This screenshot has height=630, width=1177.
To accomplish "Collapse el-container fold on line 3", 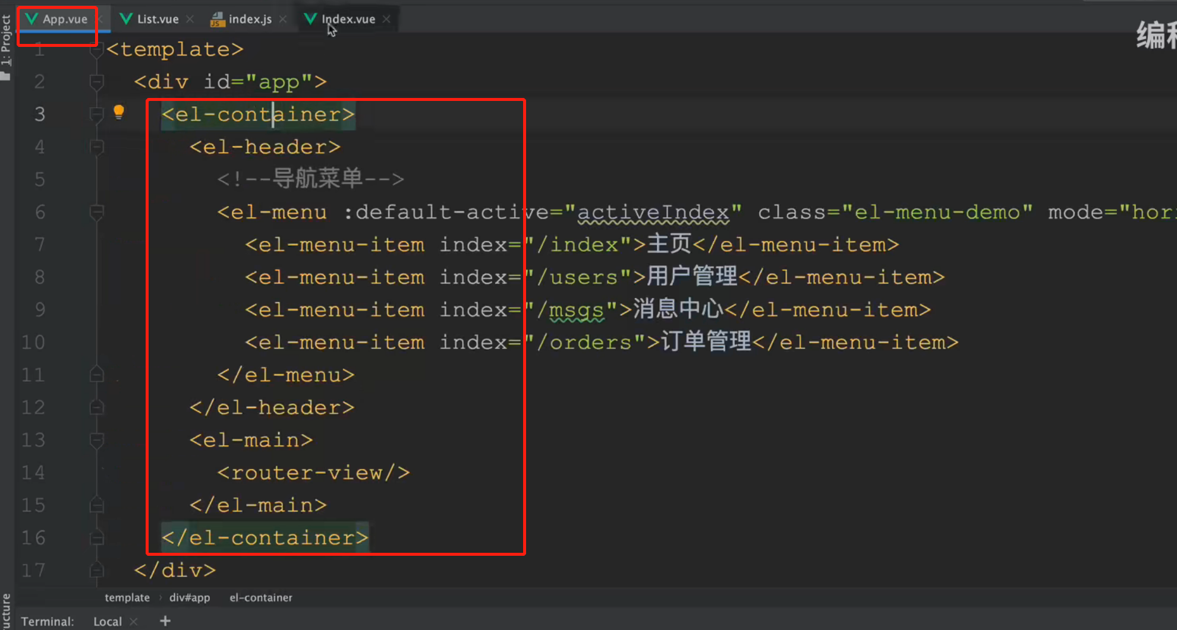I will (x=97, y=114).
